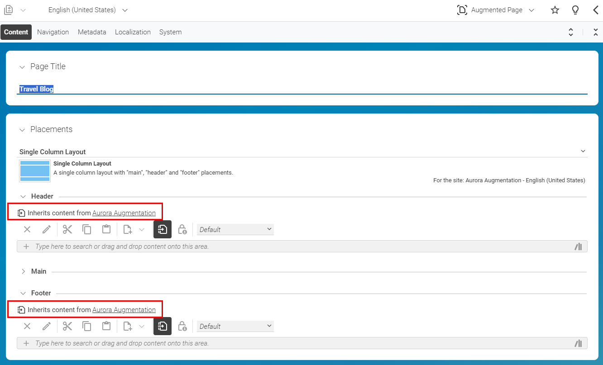Open hints via the lightbulb icon
This screenshot has width=603, height=365.
(x=575, y=9)
